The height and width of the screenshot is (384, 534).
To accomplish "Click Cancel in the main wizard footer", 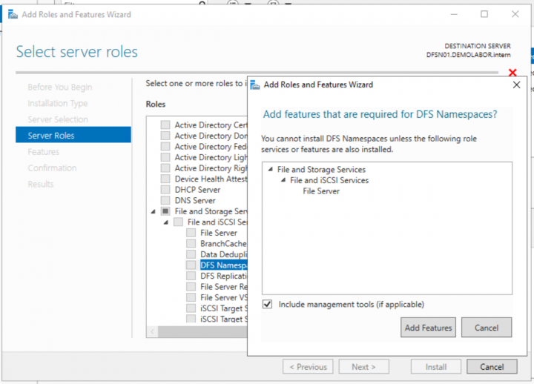I will 491,366.
